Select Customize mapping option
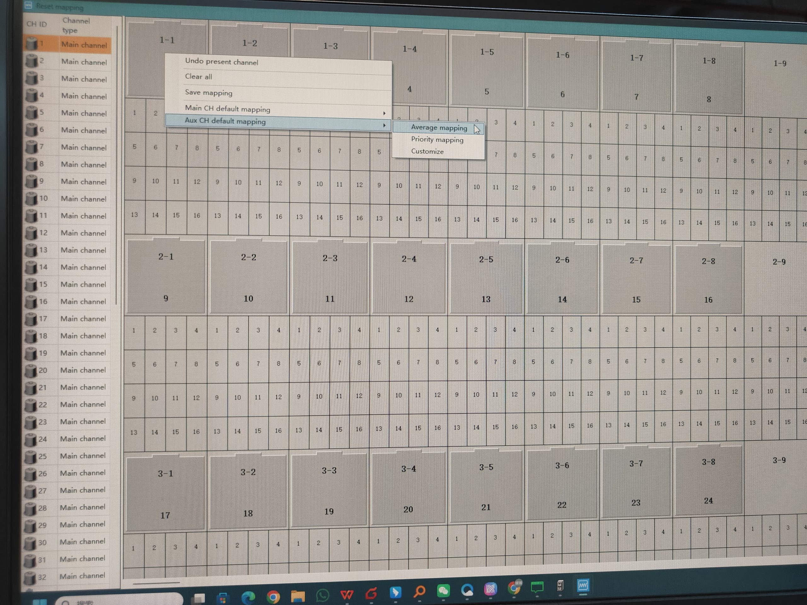The height and width of the screenshot is (605, 807). click(427, 151)
